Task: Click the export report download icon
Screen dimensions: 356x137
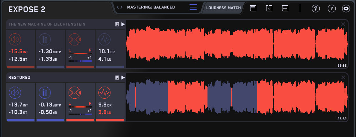Action: click(269, 9)
